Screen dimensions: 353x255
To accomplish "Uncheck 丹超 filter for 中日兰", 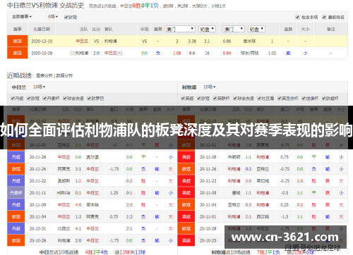I will click(x=13, y=98).
